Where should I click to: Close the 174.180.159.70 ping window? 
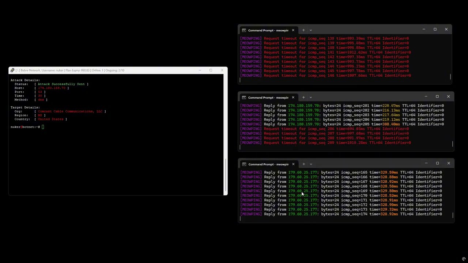(x=449, y=96)
